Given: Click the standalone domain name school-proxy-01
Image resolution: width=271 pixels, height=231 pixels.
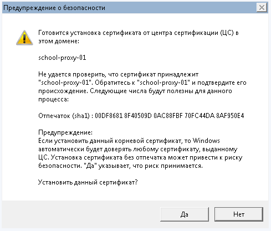Looking at the screenshot, I should pyautogui.click(x=62, y=58).
